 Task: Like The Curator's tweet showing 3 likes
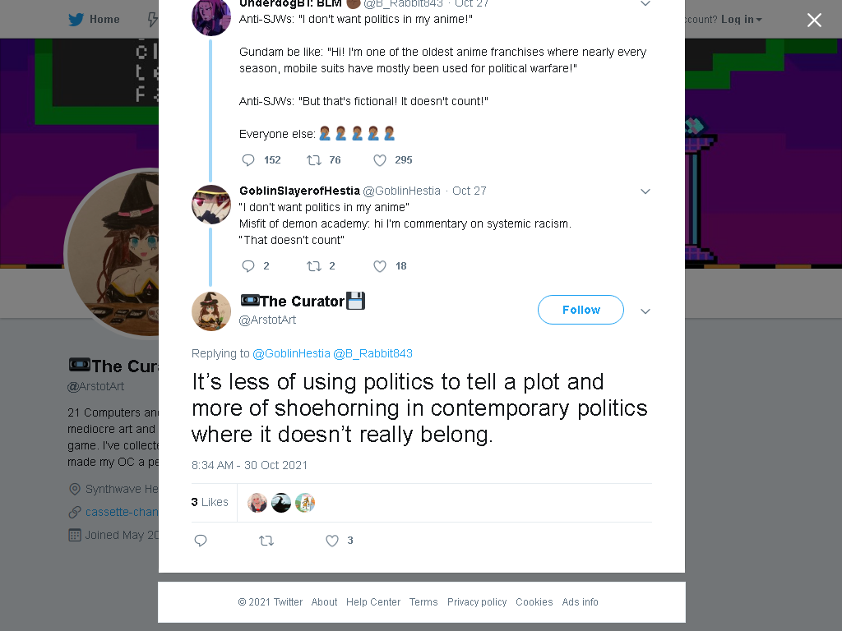click(332, 541)
